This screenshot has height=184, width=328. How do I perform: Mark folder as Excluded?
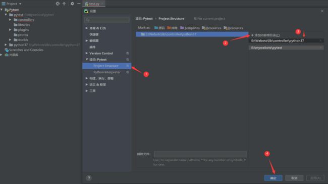[172, 28]
